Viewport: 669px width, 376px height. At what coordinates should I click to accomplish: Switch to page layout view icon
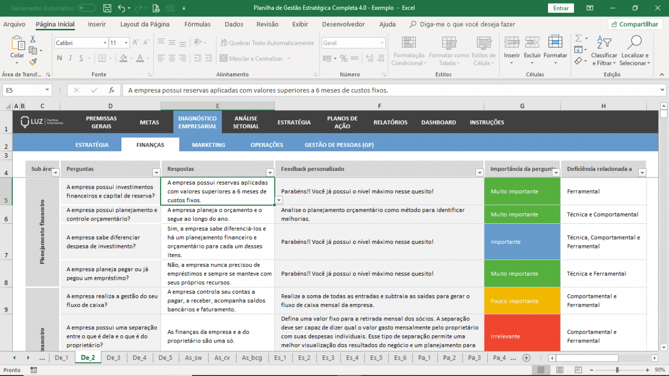pyautogui.click(x=559, y=370)
